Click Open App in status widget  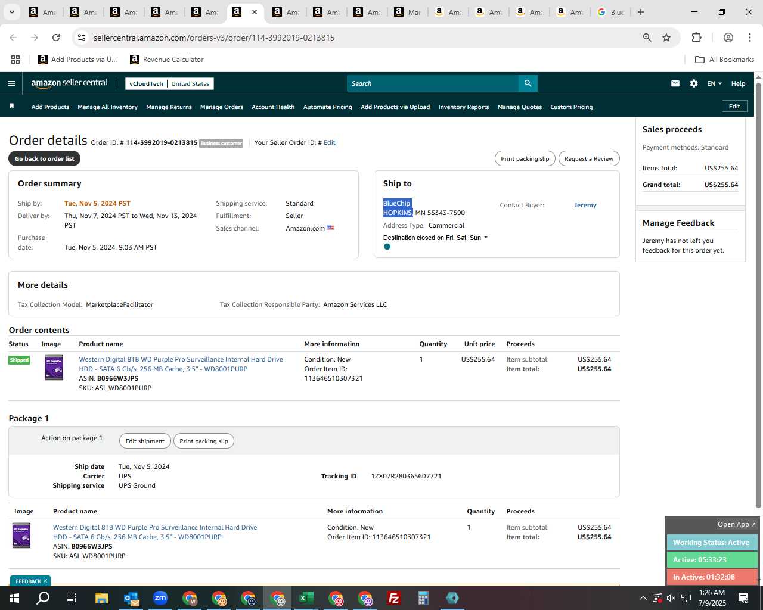click(x=736, y=524)
